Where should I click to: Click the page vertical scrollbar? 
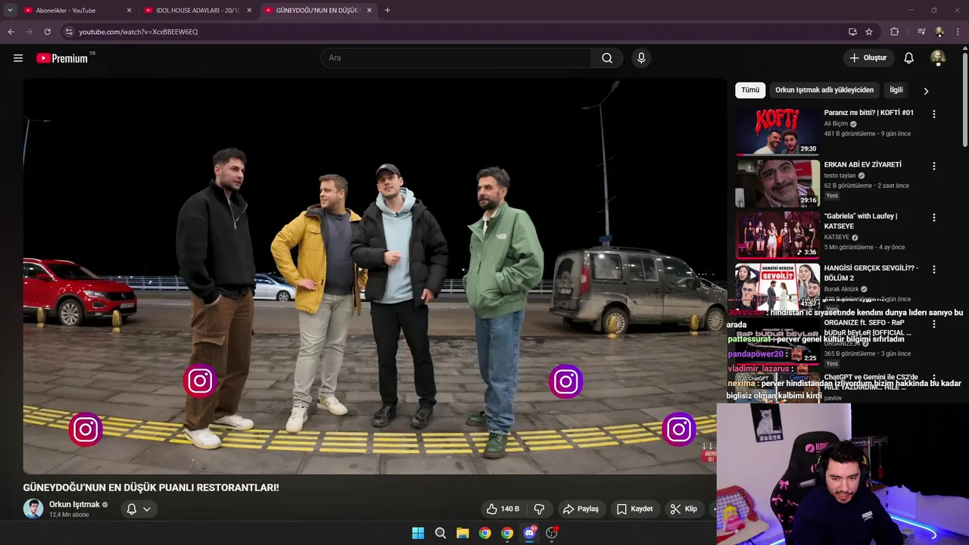964,98
